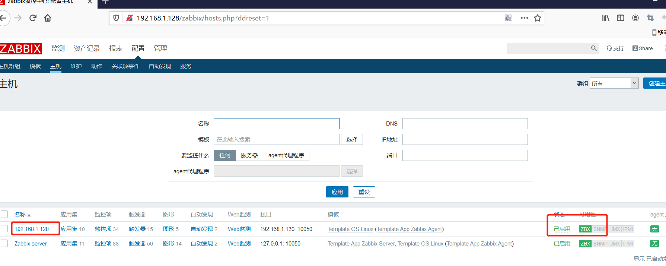Switch to the 主机 submenu tab

pyautogui.click(x=56, y=66)
